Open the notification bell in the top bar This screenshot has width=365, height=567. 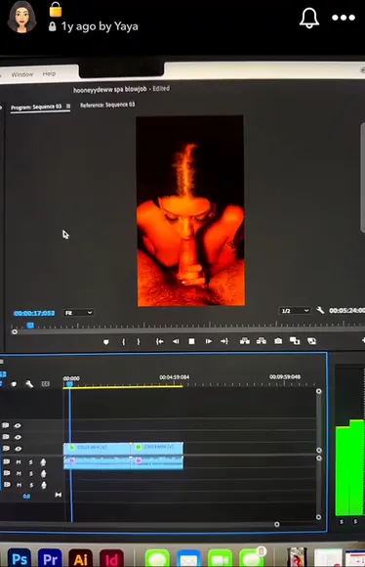309,18
